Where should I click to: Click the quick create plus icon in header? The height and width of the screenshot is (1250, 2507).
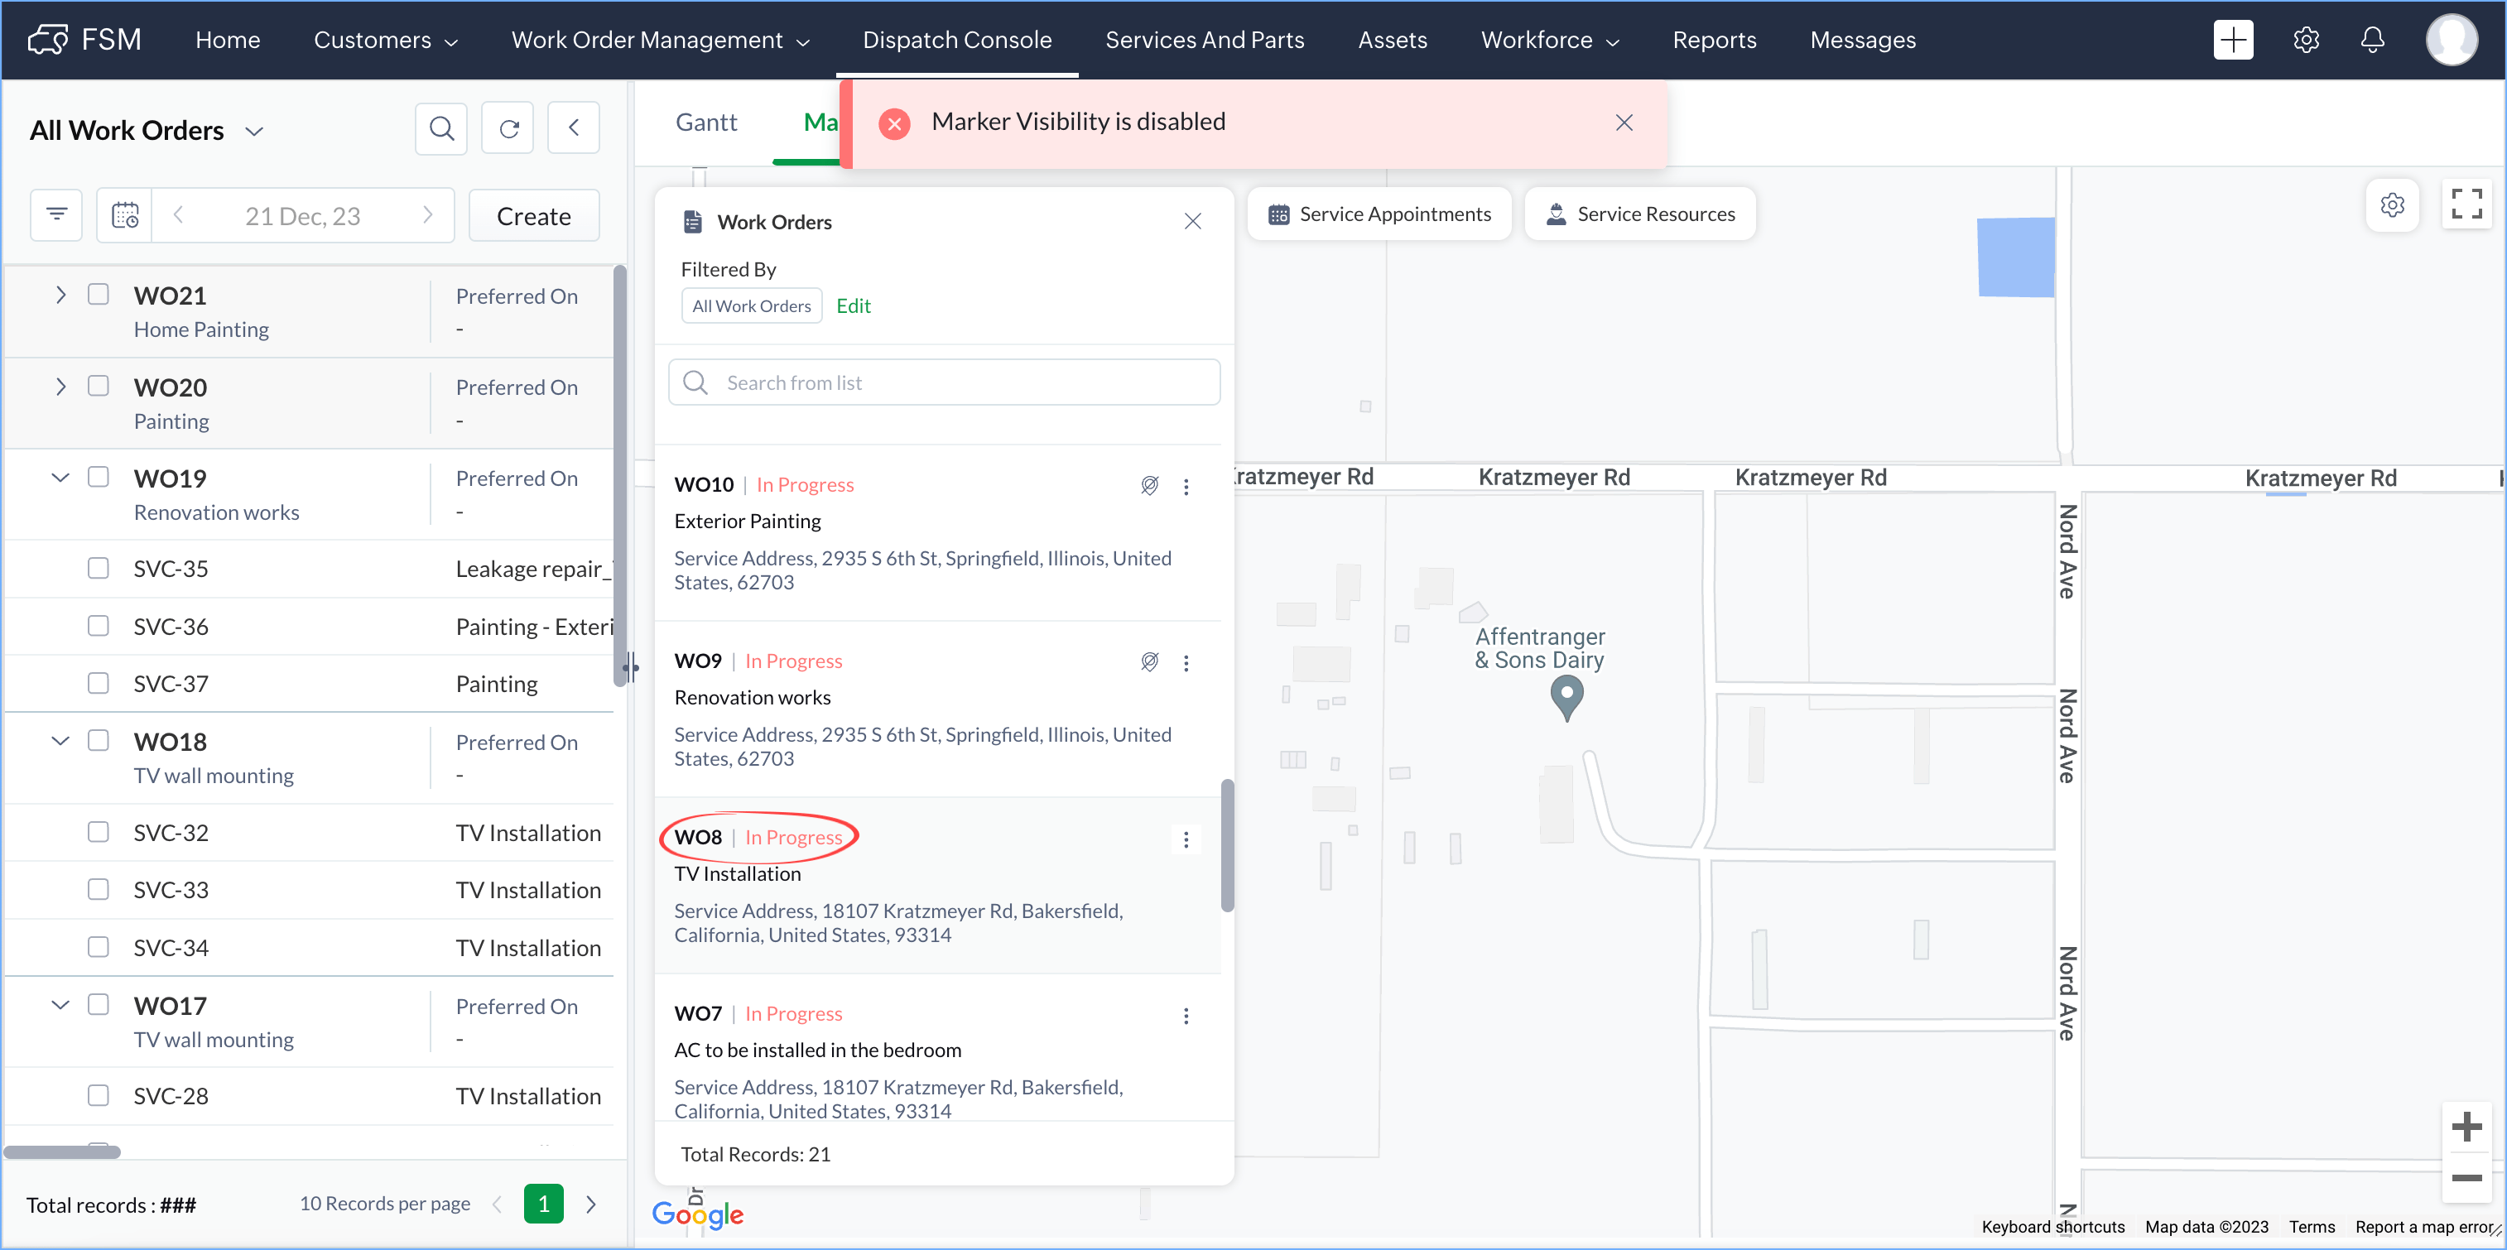point(2234,40)
